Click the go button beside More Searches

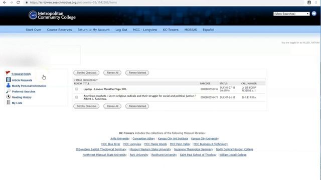[x=314, y=13]
